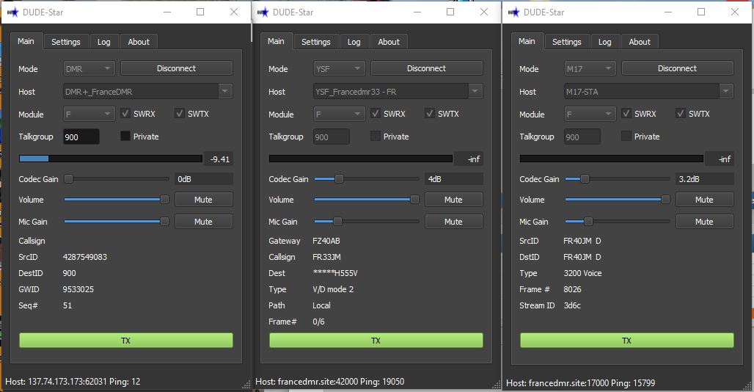
Task: Click the green TX button in YSF window
Action: point(376,341)
